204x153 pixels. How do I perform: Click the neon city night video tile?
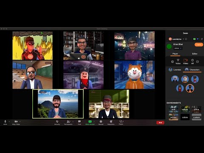[134, 46]
